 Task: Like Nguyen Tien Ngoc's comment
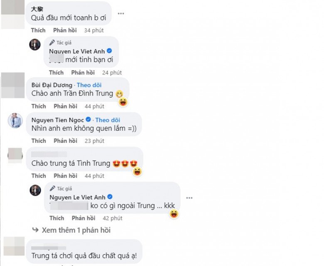tap(39, 141)
